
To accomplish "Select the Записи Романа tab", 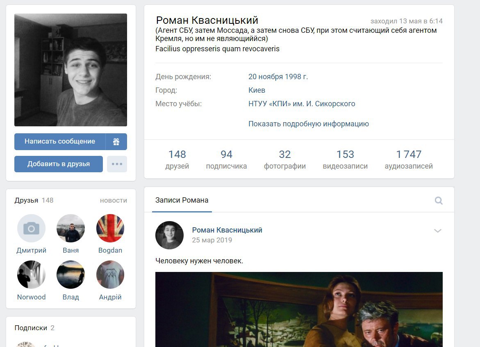I will [182, 200].
